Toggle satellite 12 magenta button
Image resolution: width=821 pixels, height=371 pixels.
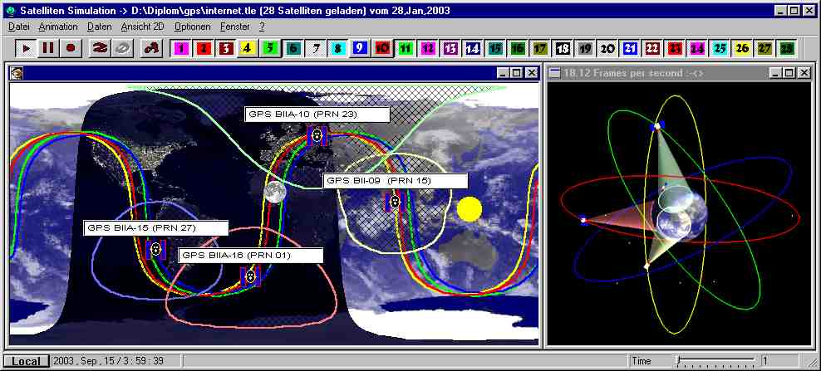click(x=428, y=49)
